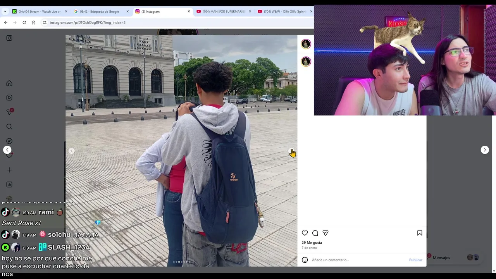Click SLASH_1234 chat username
The image size is (496, 279).
[69, 247]
